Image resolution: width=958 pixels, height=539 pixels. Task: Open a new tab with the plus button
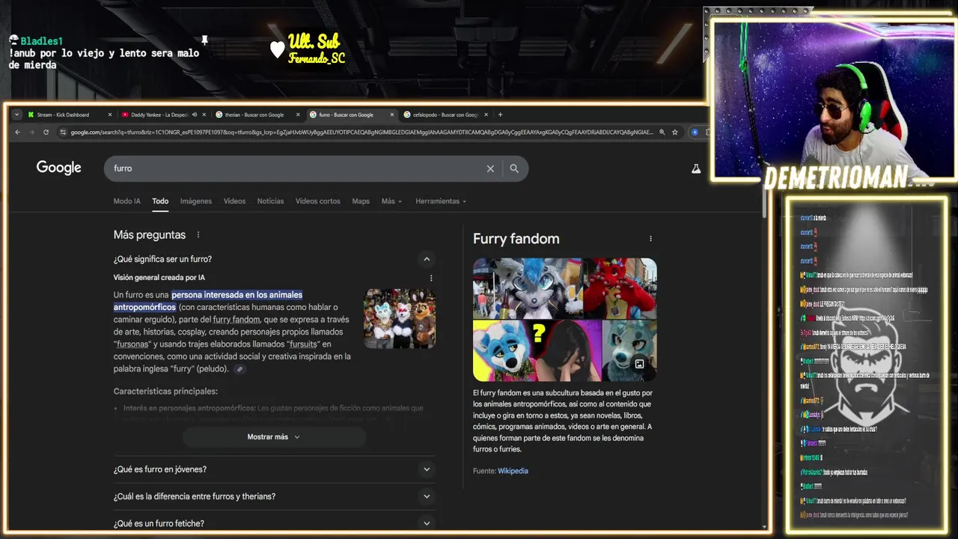point(500,115)
